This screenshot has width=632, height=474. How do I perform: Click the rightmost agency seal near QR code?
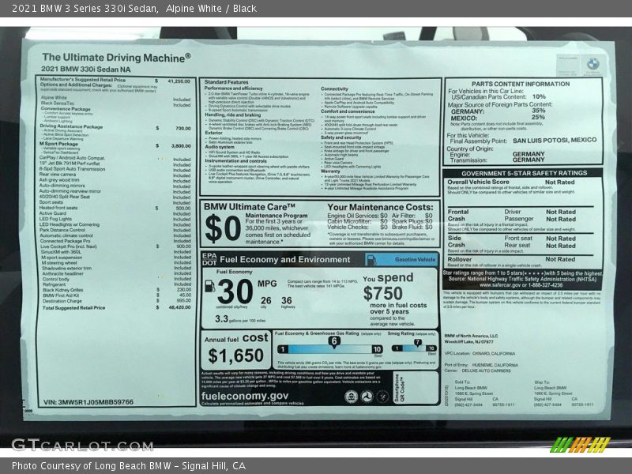(382, 397)
